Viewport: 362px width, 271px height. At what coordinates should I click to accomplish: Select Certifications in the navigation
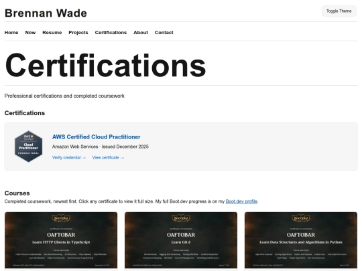[111, 33]
